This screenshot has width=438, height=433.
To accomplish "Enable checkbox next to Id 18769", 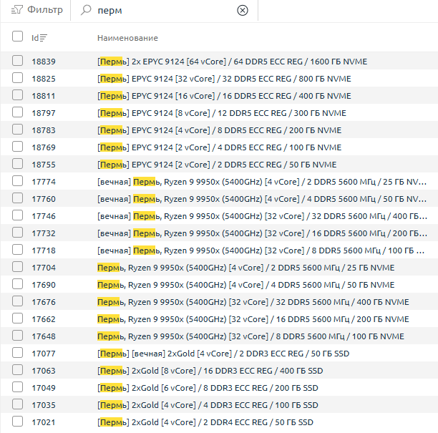I will point(17,147).
